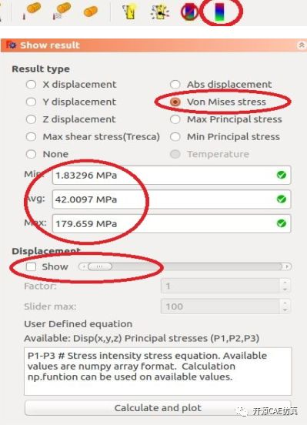The width and height of the screenshot is (307, 425).
Task: Select the Von Mises stress radio button
Action: [175, 102]
